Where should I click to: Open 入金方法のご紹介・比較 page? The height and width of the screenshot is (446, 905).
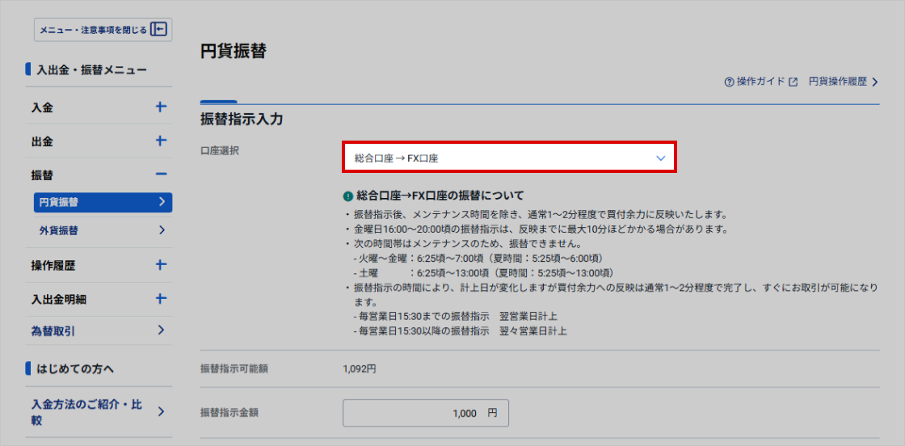coord(98,412)
